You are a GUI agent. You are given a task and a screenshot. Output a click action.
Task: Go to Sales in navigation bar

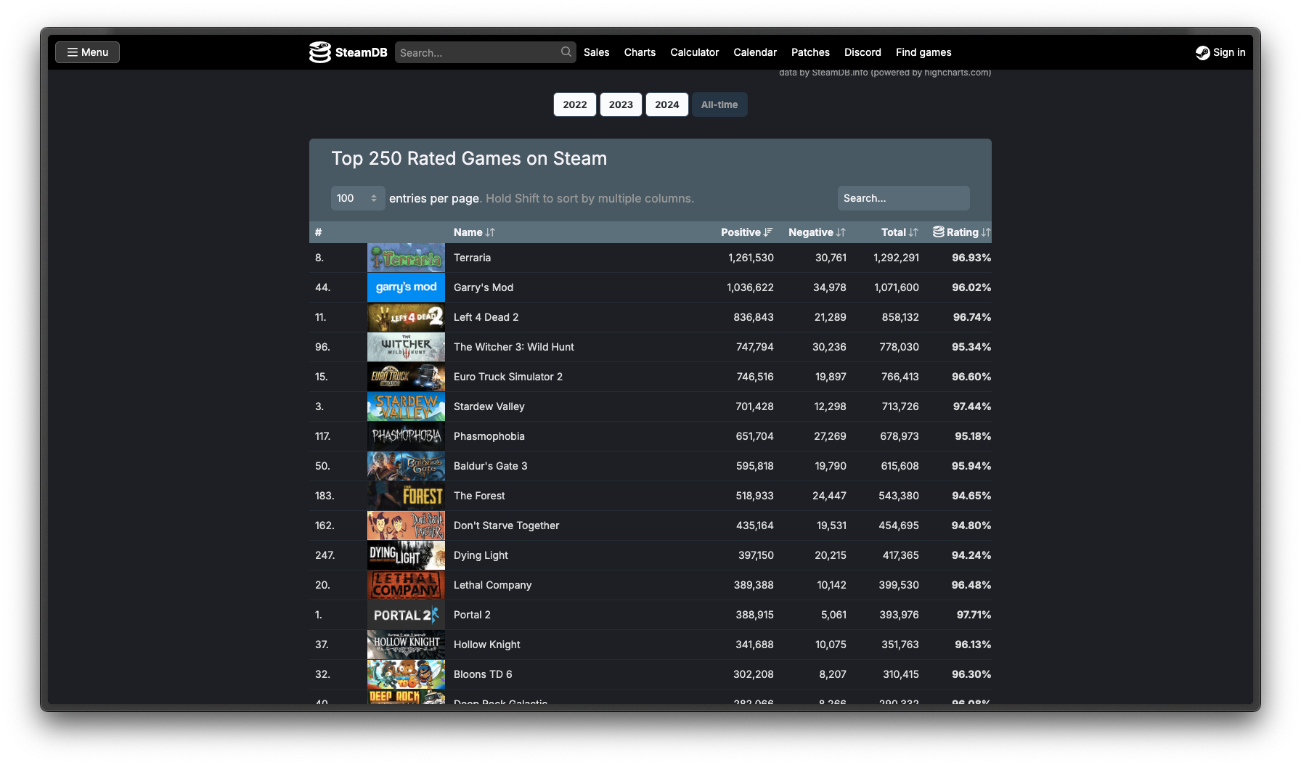coord(596,52)
